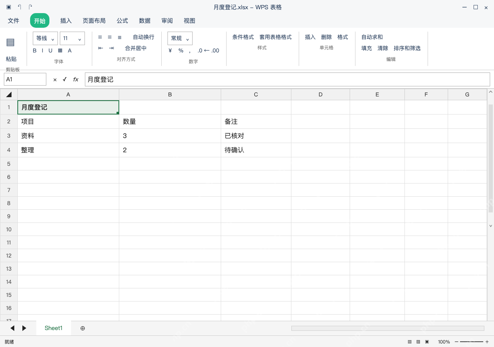Screen dimensions: 494x347
Task: Open the 文件 menu
Action: 14,21
